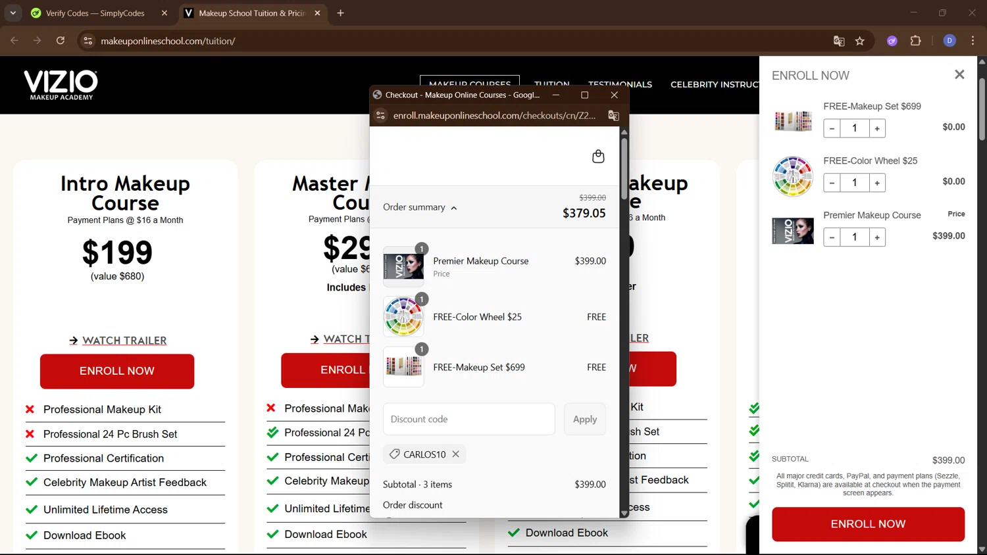Click the shopping bag icon in checkout popup
987x555 pixels.
(598, 157)
